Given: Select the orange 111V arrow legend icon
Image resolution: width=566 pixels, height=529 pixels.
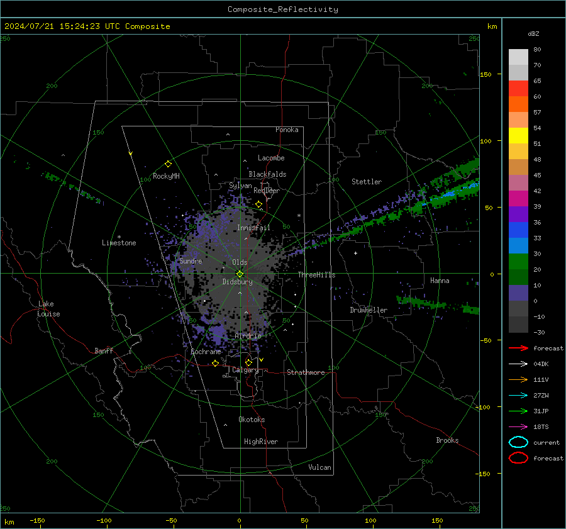Looking at the screenshot, I should pyautogui.click(x=518, y=379).
